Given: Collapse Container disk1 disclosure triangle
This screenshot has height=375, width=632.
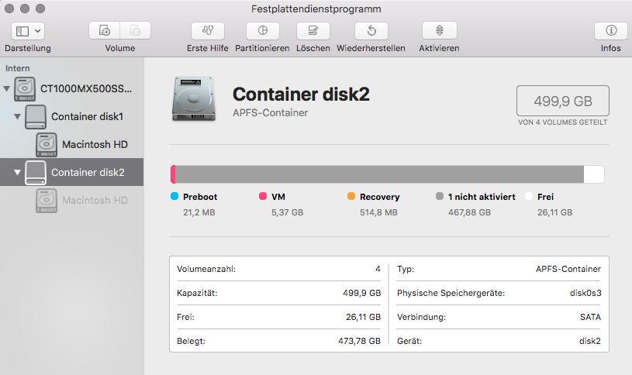Looking at the screenshot, I should 18,117.
